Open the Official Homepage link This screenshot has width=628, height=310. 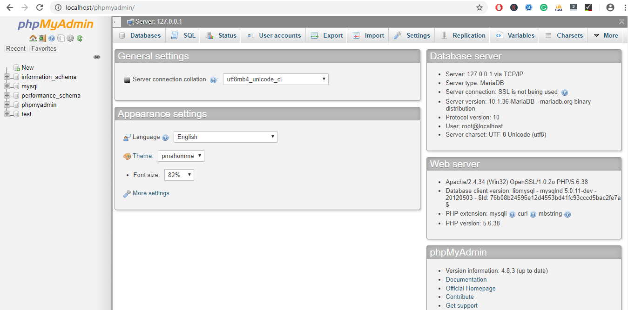pyautogui.click(x=471, y=289)
